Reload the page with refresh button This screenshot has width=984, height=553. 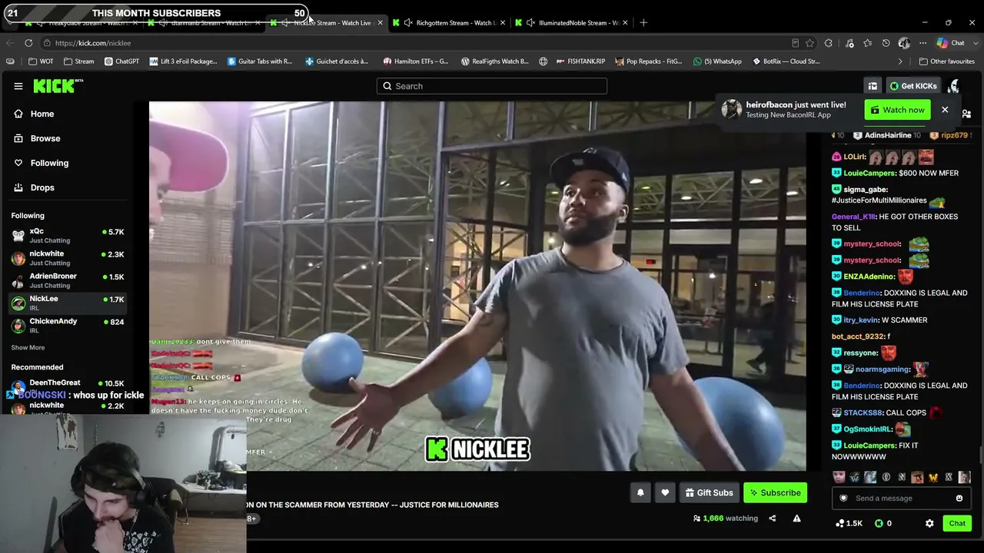click(x=28, y=43)
